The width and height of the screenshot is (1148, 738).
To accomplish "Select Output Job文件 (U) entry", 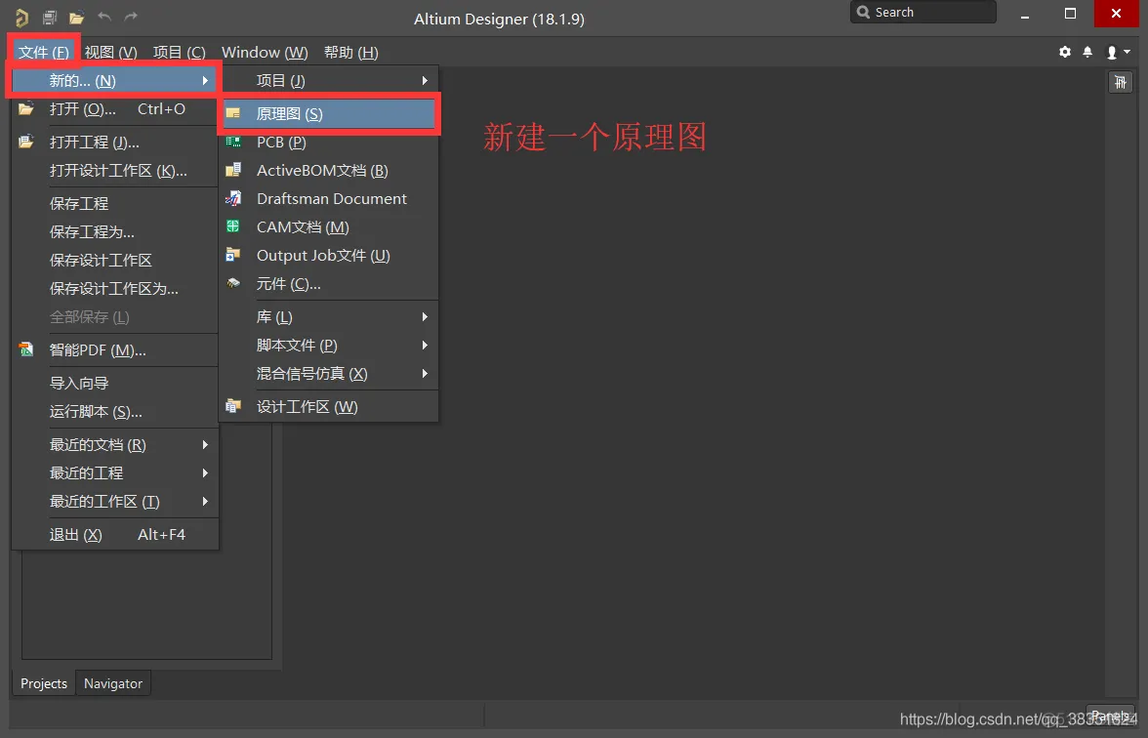I will click(x=329, y=256).
